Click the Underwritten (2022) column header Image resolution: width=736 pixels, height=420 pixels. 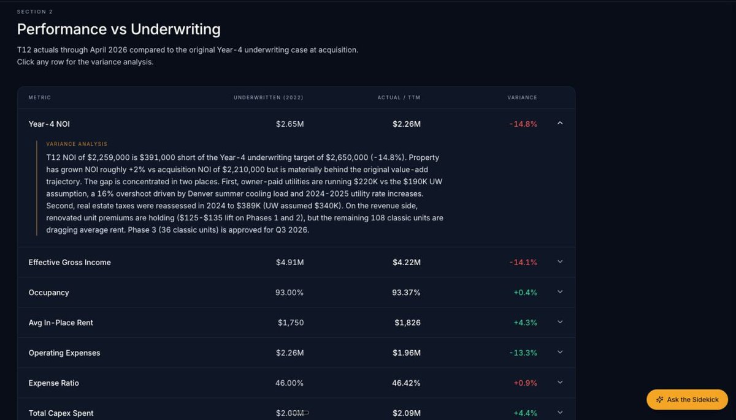click(x=268, y=98)
